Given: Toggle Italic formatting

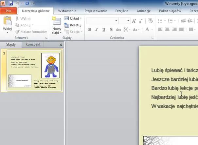Looking at the screenshot, I should click(x=97, y=30).
